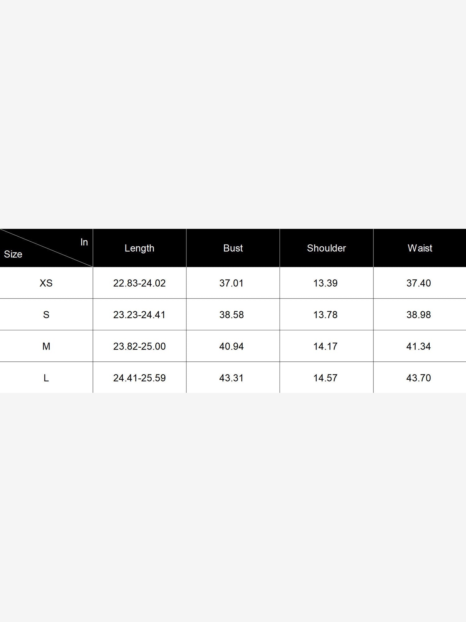This screenshot has height=622, width=466.
Task: Click the Shoulder column header
Action: point(326,248)
